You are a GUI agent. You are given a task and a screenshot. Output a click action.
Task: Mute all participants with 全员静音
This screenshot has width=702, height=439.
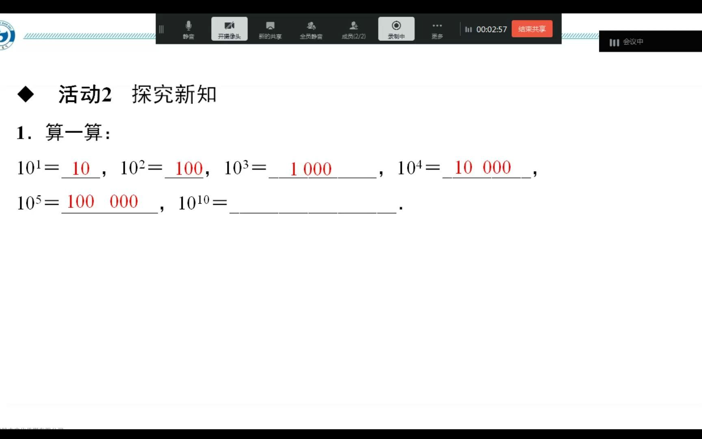311,28
